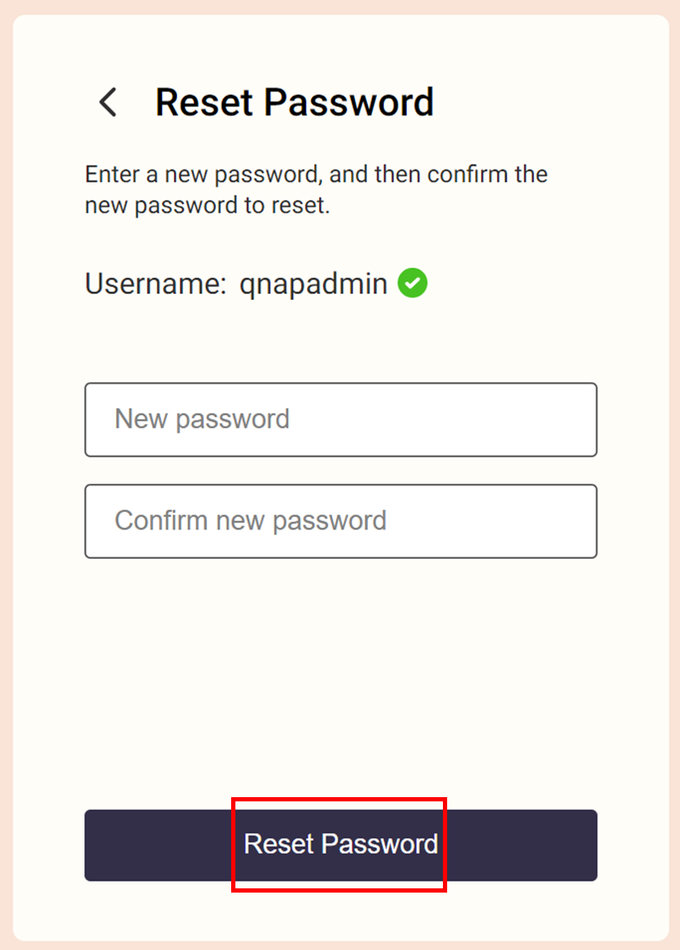
Task: Focus the Confirm new password field
Action: pos(340,521)
